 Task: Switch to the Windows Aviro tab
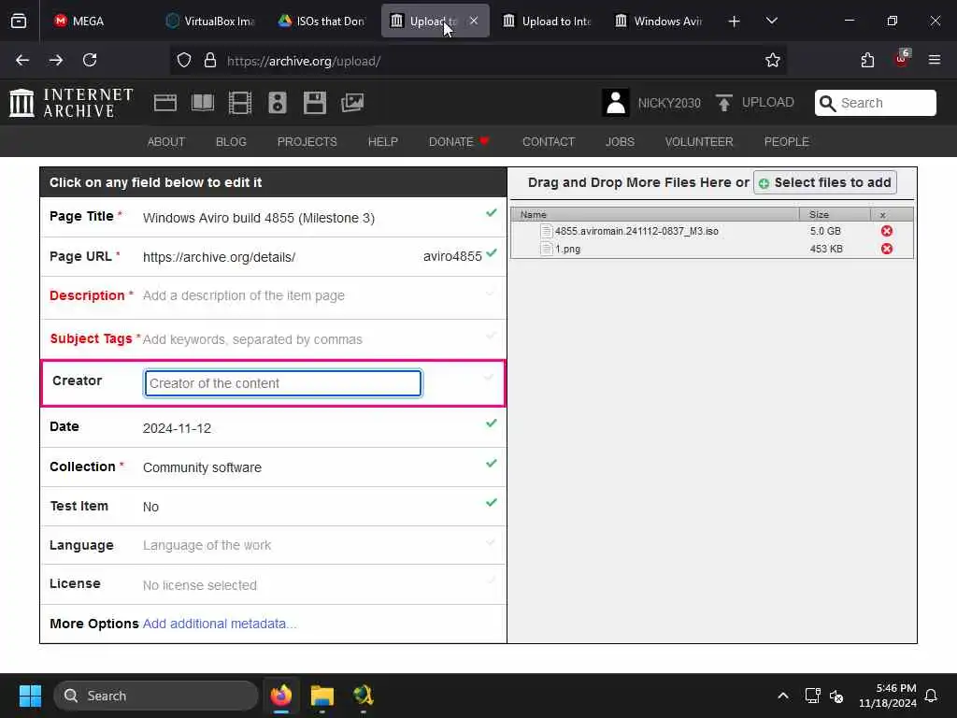point(660,21)
